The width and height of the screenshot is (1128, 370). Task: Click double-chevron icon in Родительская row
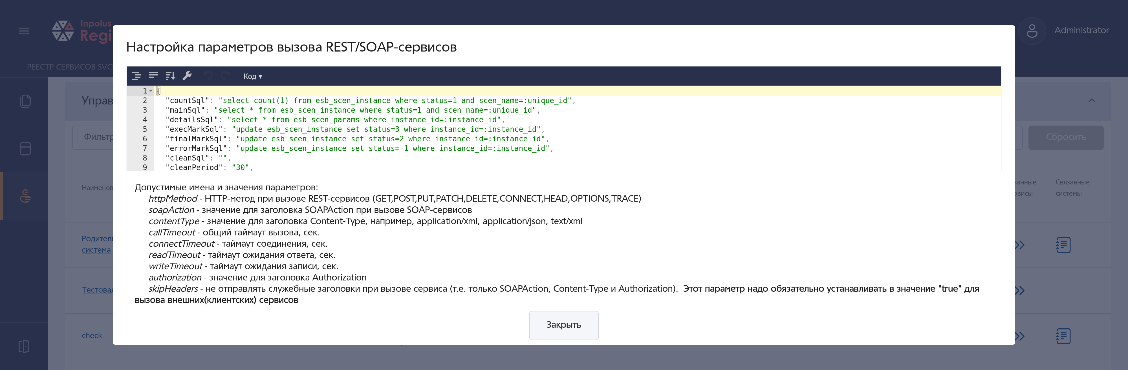point(1020,245)
